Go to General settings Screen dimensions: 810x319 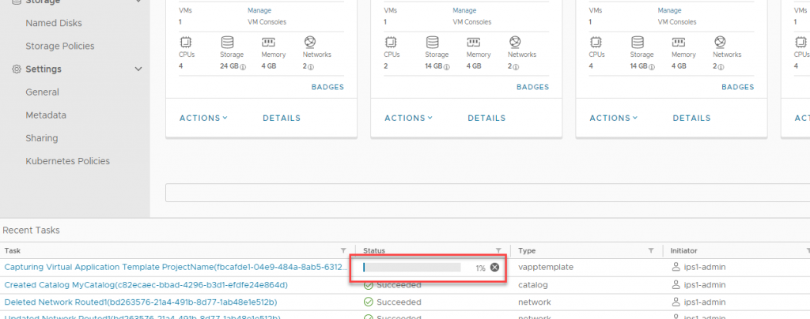point(43,92)
